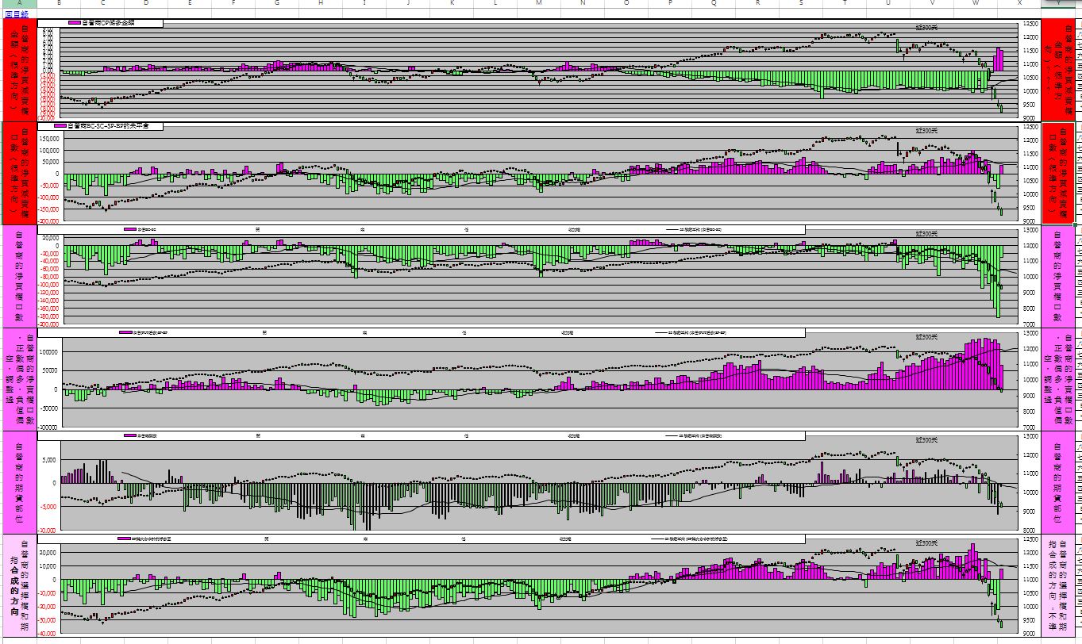Click red 口數 label cell in column A
1082x644 pixels.
pos(20,173)
